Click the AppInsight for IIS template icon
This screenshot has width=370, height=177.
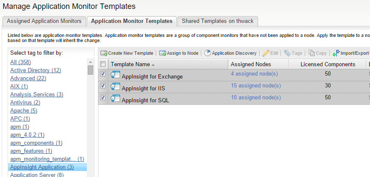coord(115,87)
